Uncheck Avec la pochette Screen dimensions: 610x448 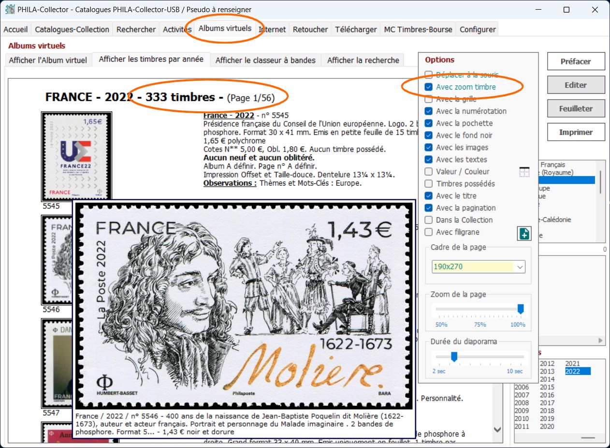point(428,123)
